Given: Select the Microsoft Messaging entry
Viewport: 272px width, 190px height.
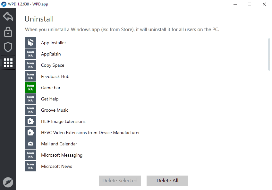Looking at the screenshot, I should pos(62,155).
